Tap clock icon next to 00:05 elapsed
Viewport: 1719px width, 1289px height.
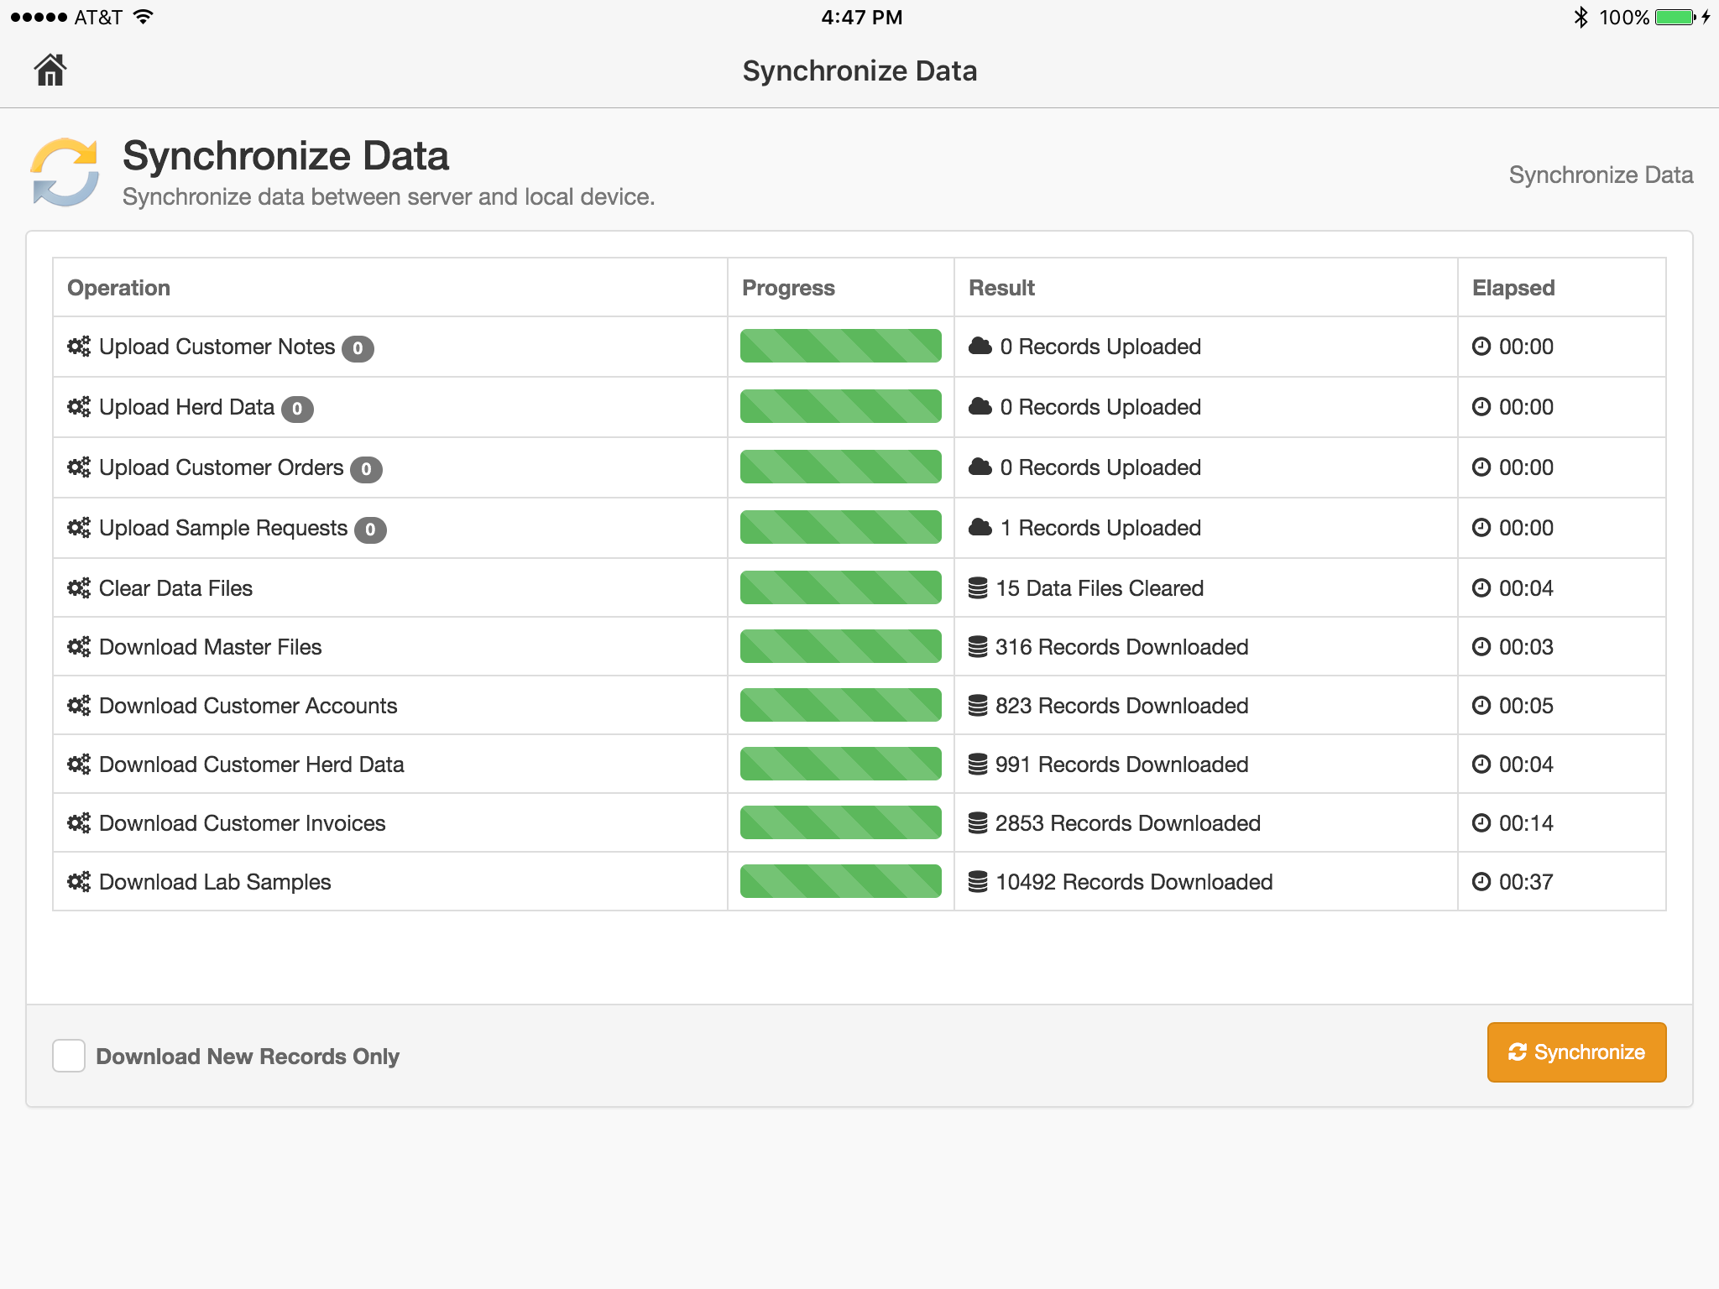coord(1481,705)
